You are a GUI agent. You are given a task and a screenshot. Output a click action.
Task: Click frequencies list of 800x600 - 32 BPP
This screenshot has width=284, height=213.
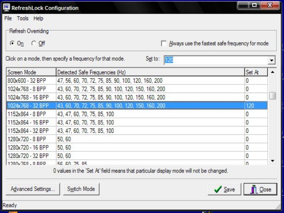[110, 81]
